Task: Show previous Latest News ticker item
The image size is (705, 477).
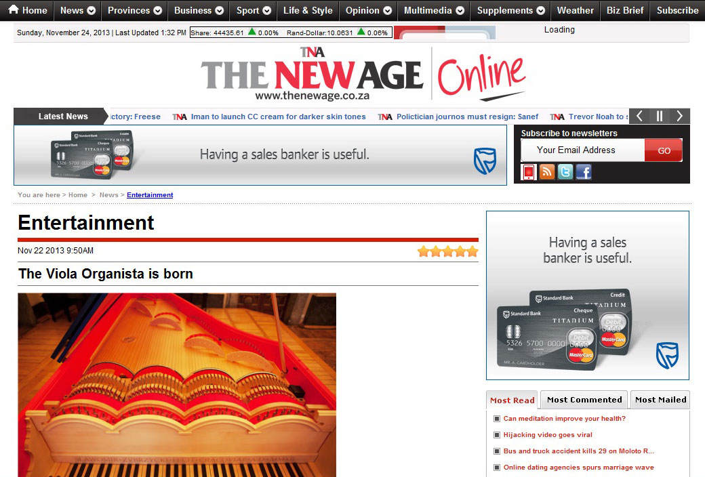Action: click(x=639, y=117)
